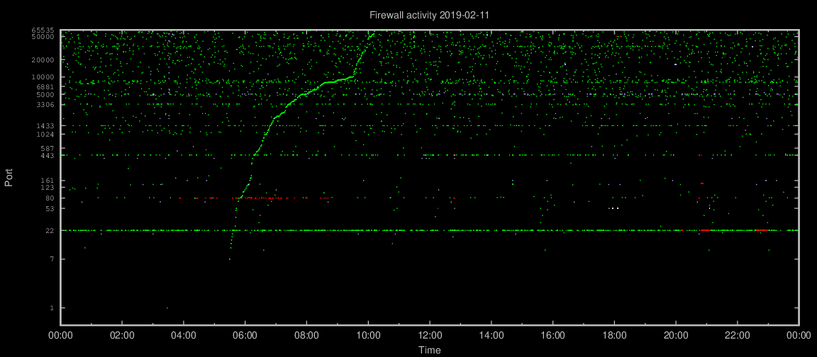Select the port axis label '1024'
Image resolution: width=817 pixels, height=357 pixels.
click(x=45, y=135)
